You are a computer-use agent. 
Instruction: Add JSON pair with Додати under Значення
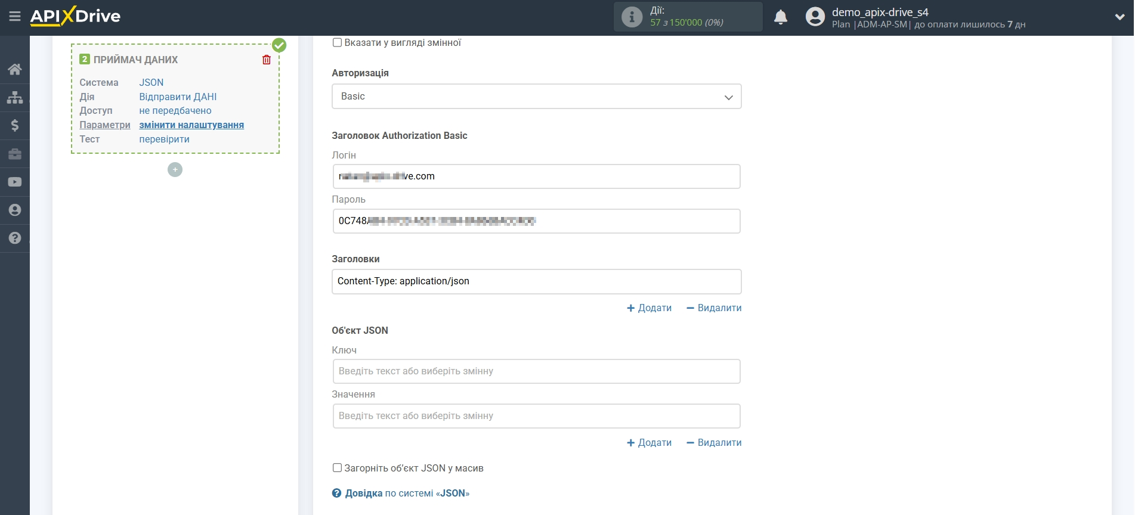(x=649, y=442)
